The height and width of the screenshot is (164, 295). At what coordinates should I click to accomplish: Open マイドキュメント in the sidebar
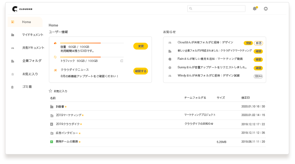coord(33,35)
